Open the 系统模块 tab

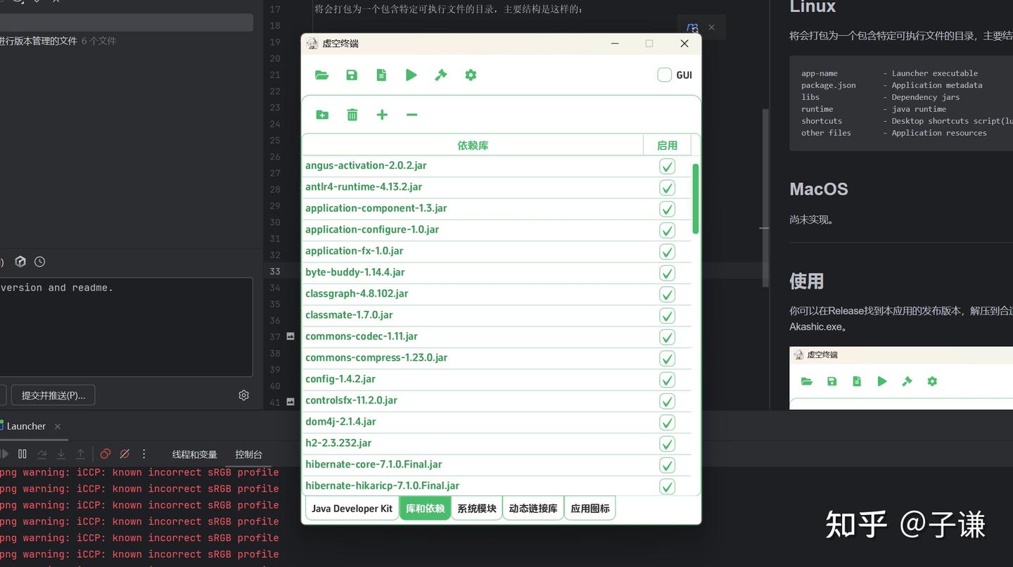(476, 508)
